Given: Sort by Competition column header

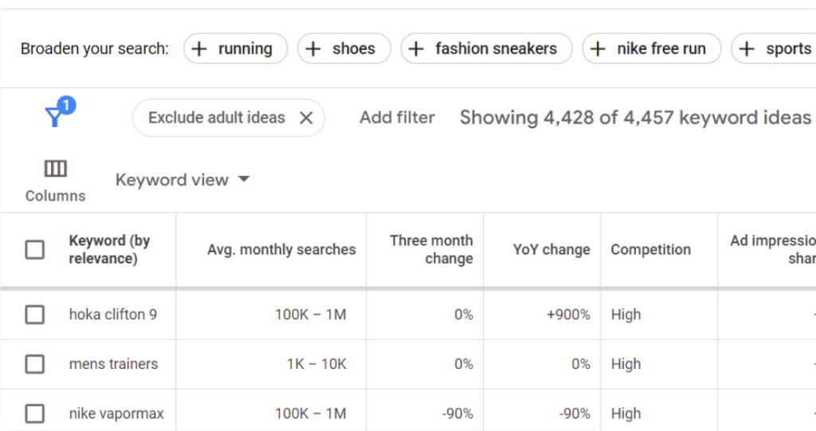Looking at the screenshot, I should tap(650, 250).
